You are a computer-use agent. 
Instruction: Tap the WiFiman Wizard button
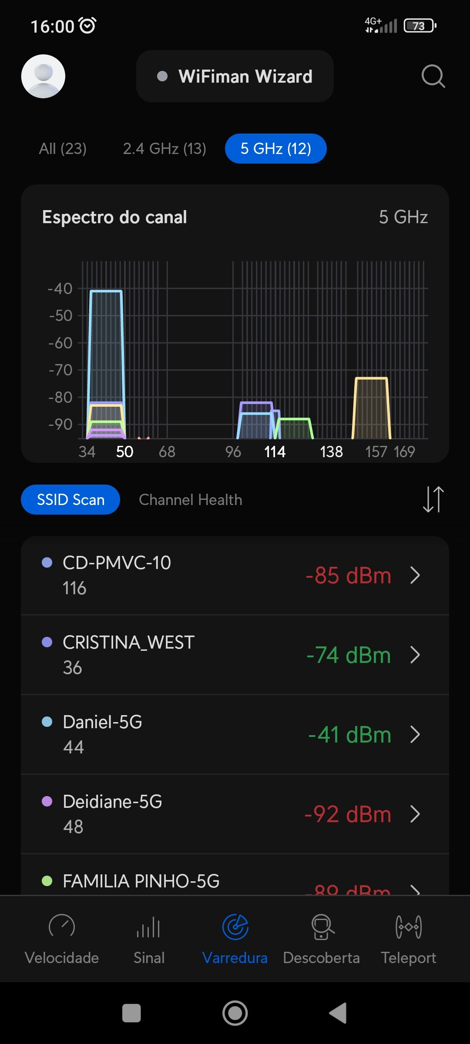point(235,77)
